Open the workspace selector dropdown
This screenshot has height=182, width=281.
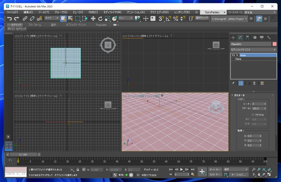coord(260,12)
